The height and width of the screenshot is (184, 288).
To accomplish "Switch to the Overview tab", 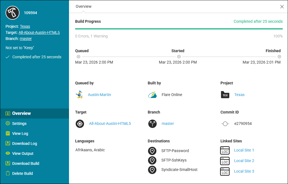I will [83, 6].
